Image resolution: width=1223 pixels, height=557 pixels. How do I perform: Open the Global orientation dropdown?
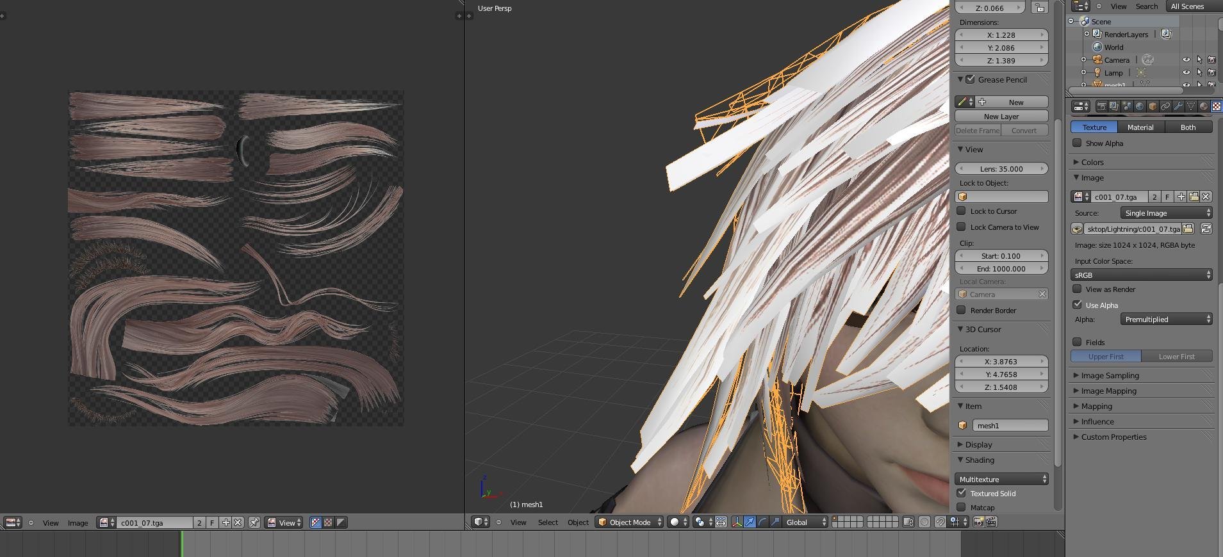click(805, 522)
